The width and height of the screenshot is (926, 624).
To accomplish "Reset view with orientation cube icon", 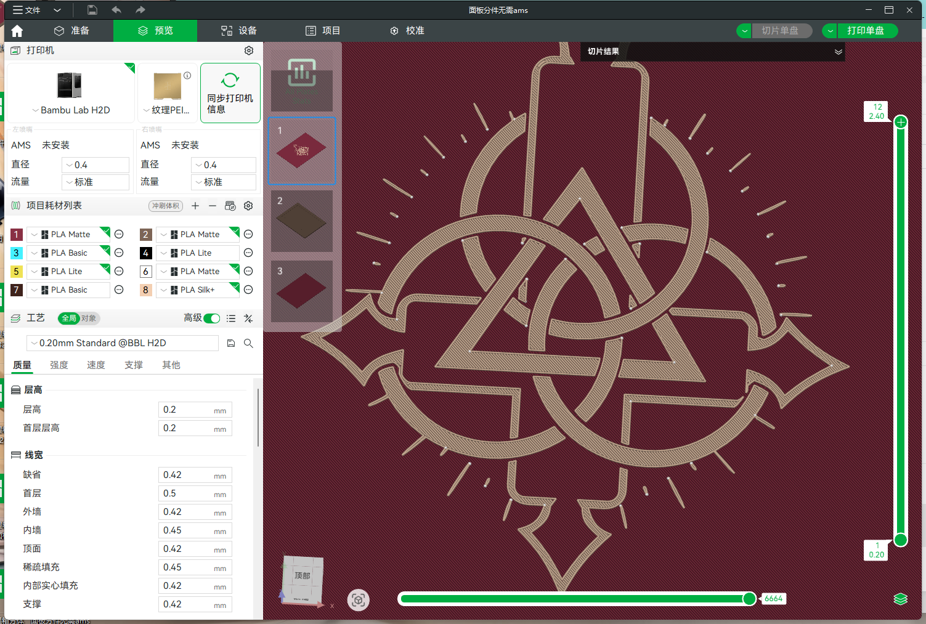I will (x=359, y=599).
